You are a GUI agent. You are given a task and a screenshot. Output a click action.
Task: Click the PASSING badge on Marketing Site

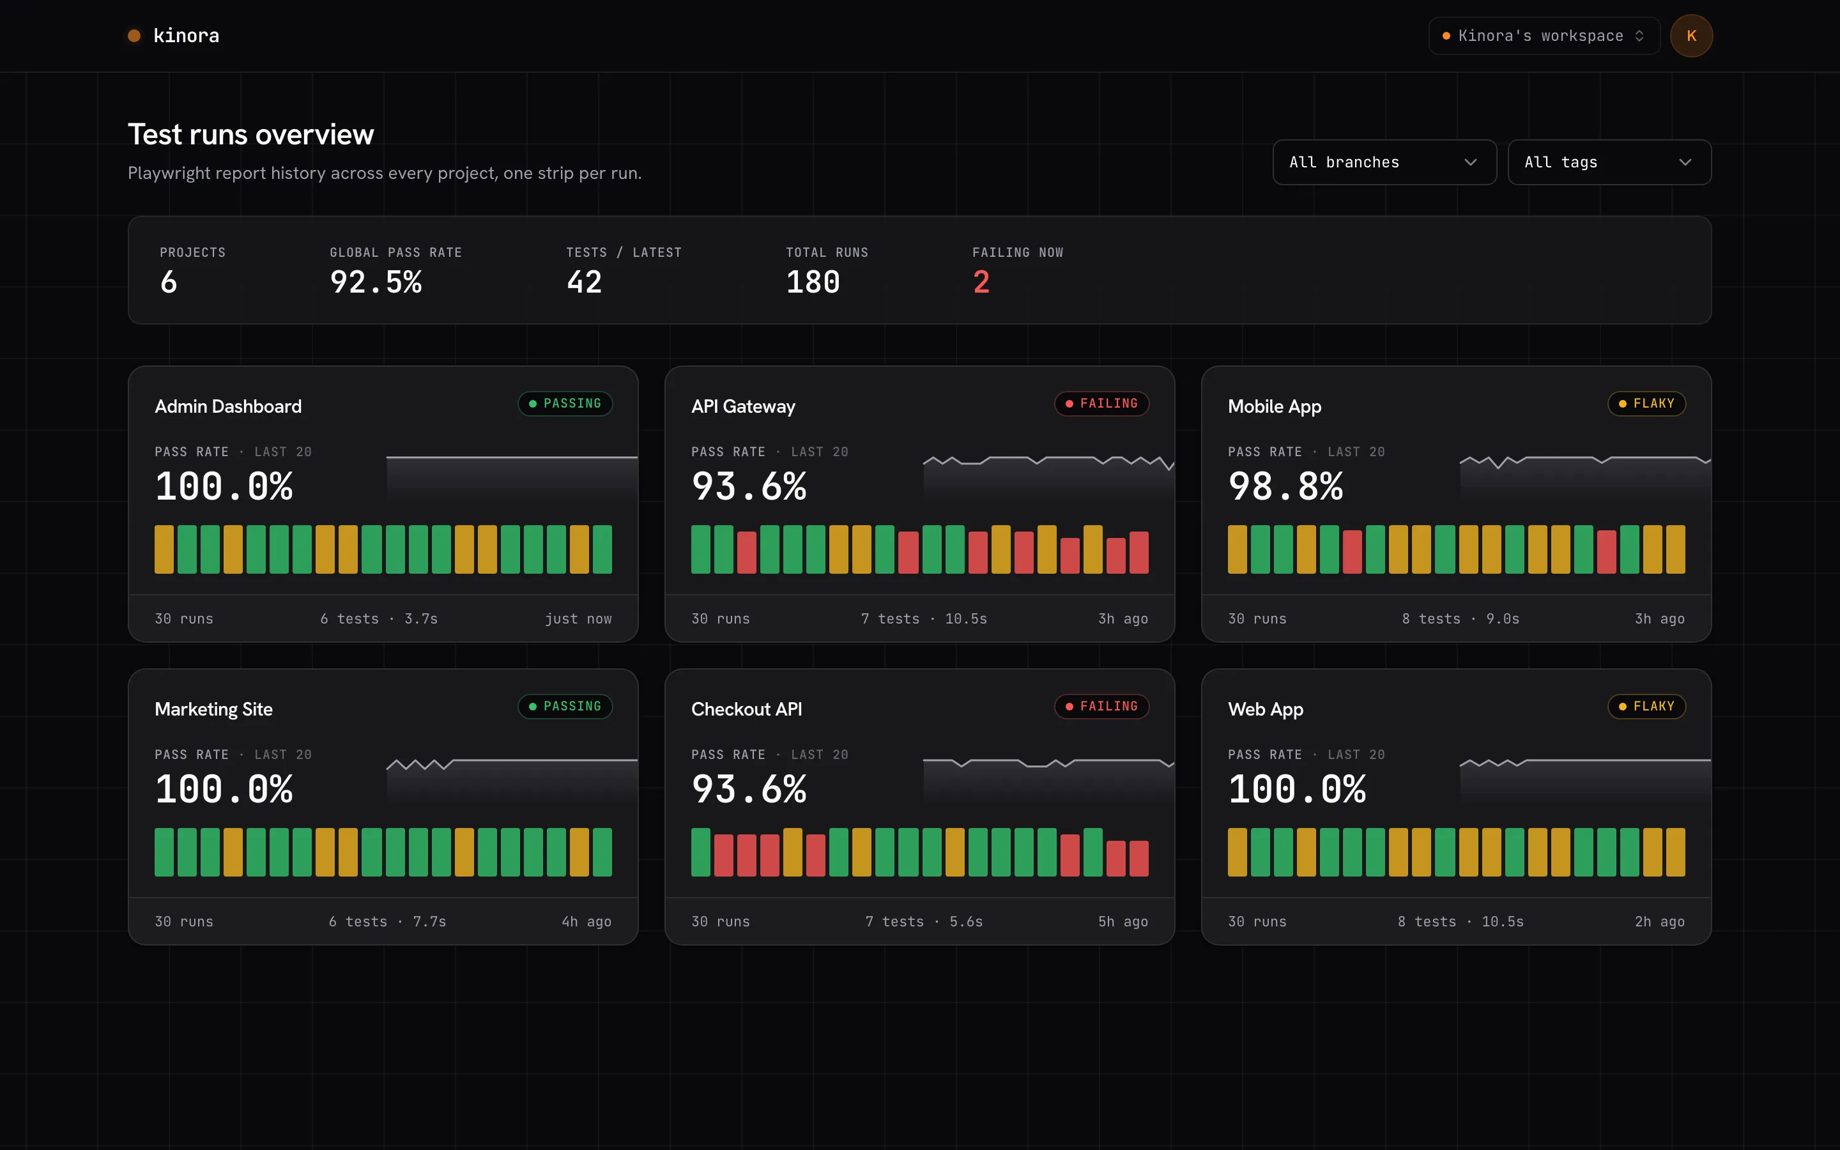[565, 707]
